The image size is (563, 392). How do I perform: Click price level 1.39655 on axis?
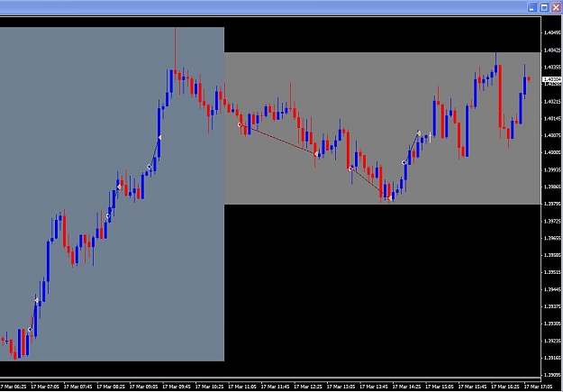point(552,238)
